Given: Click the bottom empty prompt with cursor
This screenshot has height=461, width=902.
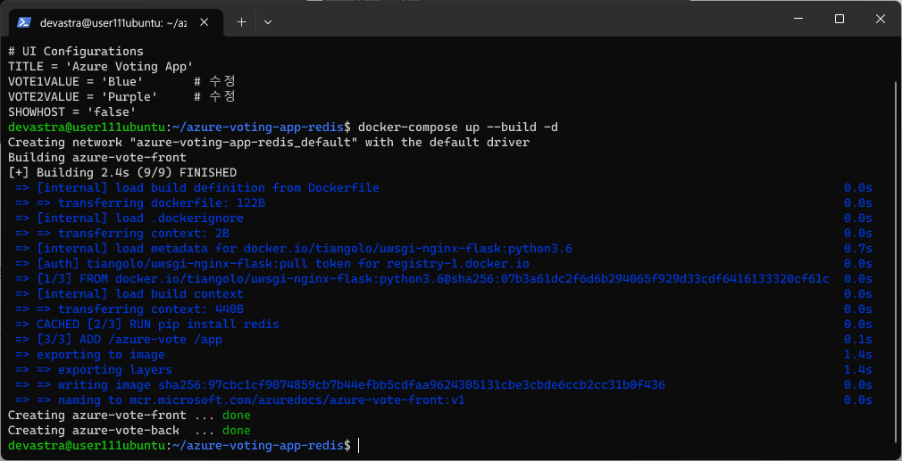Looking at the screenshot, I should [x=183, y=446].
